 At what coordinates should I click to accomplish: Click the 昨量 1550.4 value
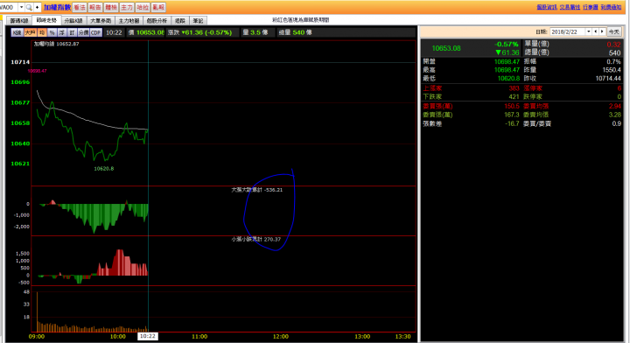pyautogui.click(x=612, y=70)
